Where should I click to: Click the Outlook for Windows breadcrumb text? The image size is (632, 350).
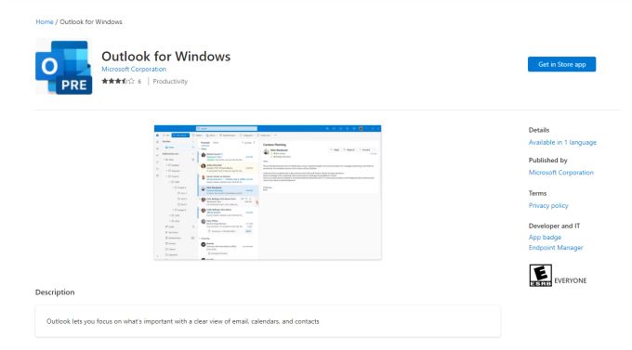[91, 21]
